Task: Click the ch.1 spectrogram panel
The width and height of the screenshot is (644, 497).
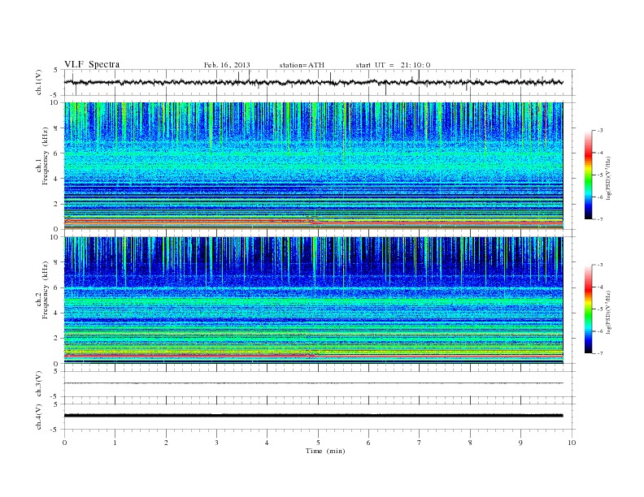Action: tap(313, 166)
